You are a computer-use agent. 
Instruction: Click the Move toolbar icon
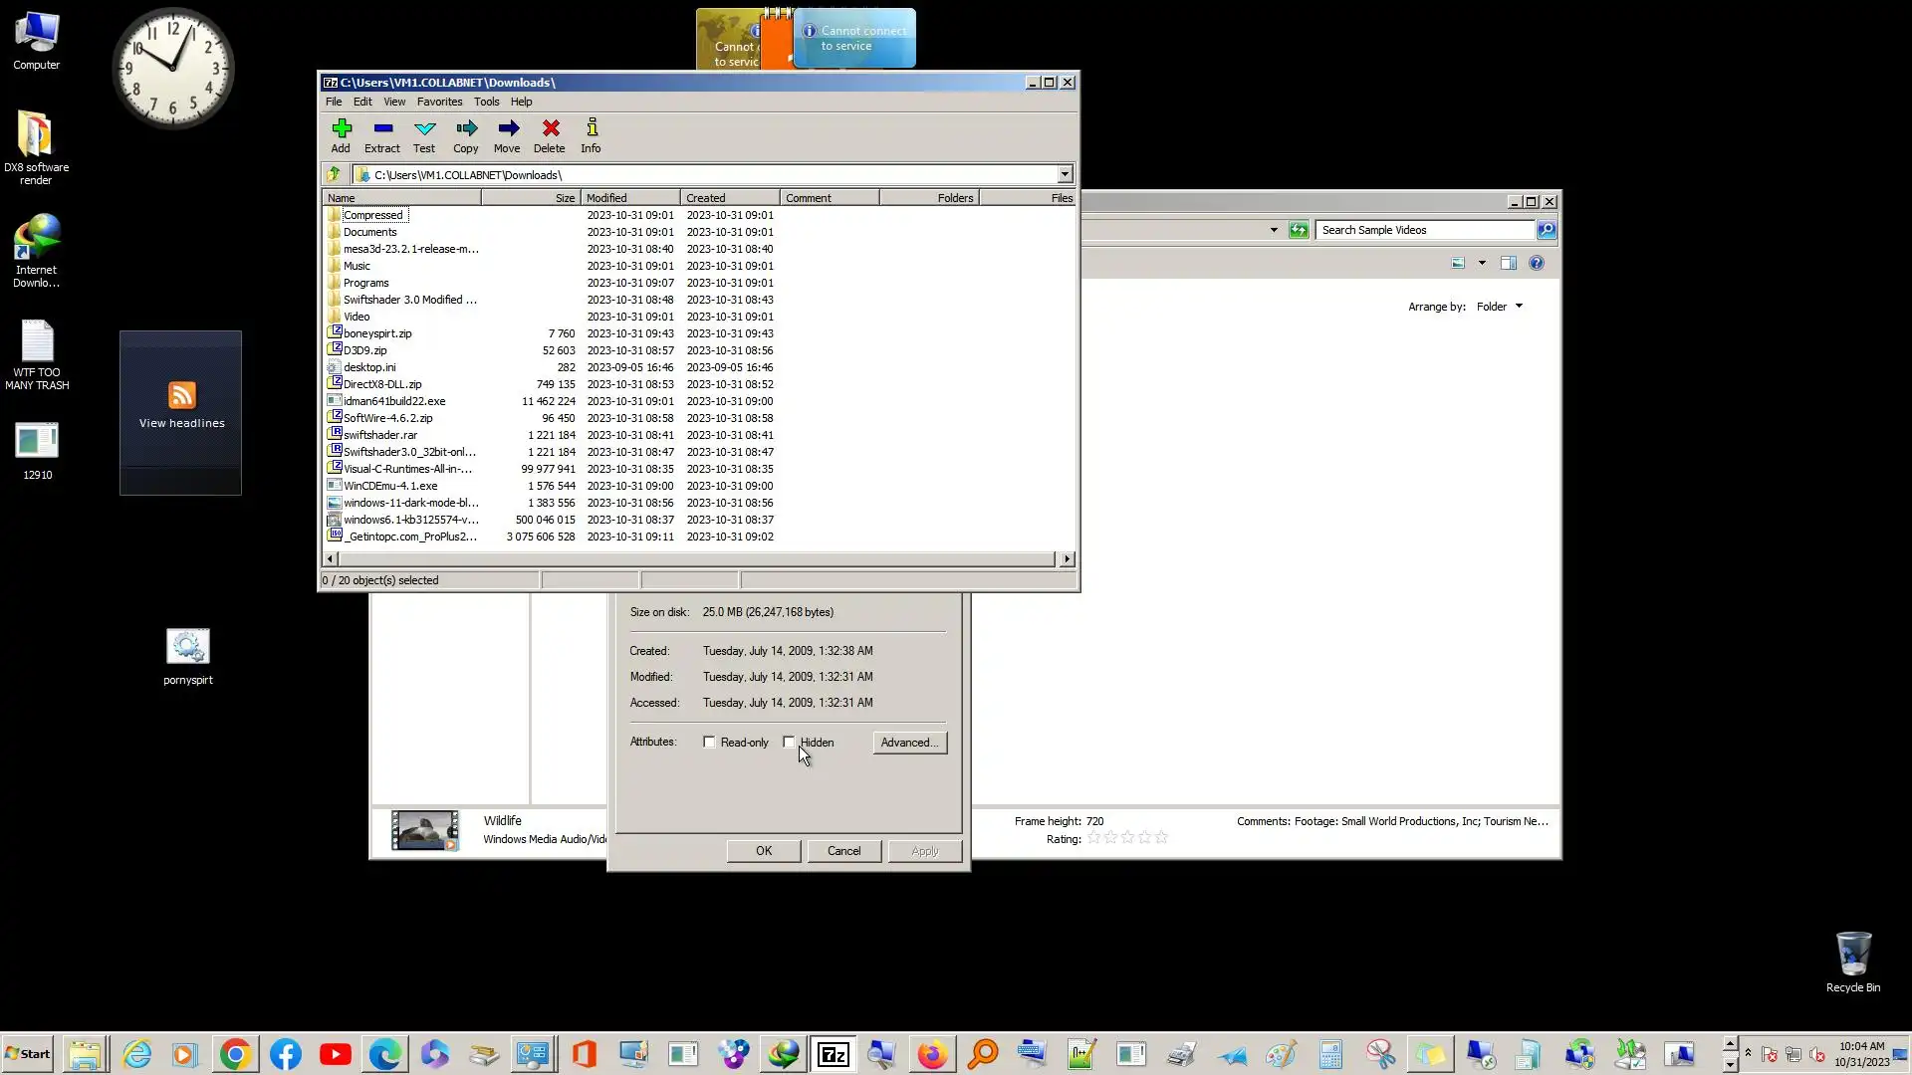(x=507, y=135)
